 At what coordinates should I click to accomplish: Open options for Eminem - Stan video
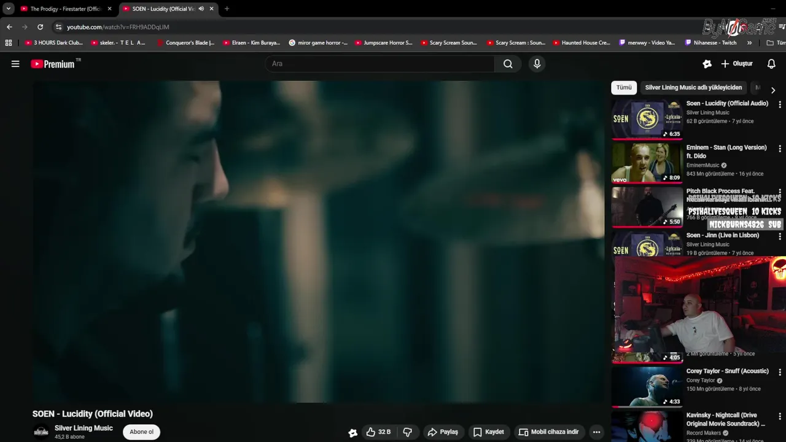(780, 149)
